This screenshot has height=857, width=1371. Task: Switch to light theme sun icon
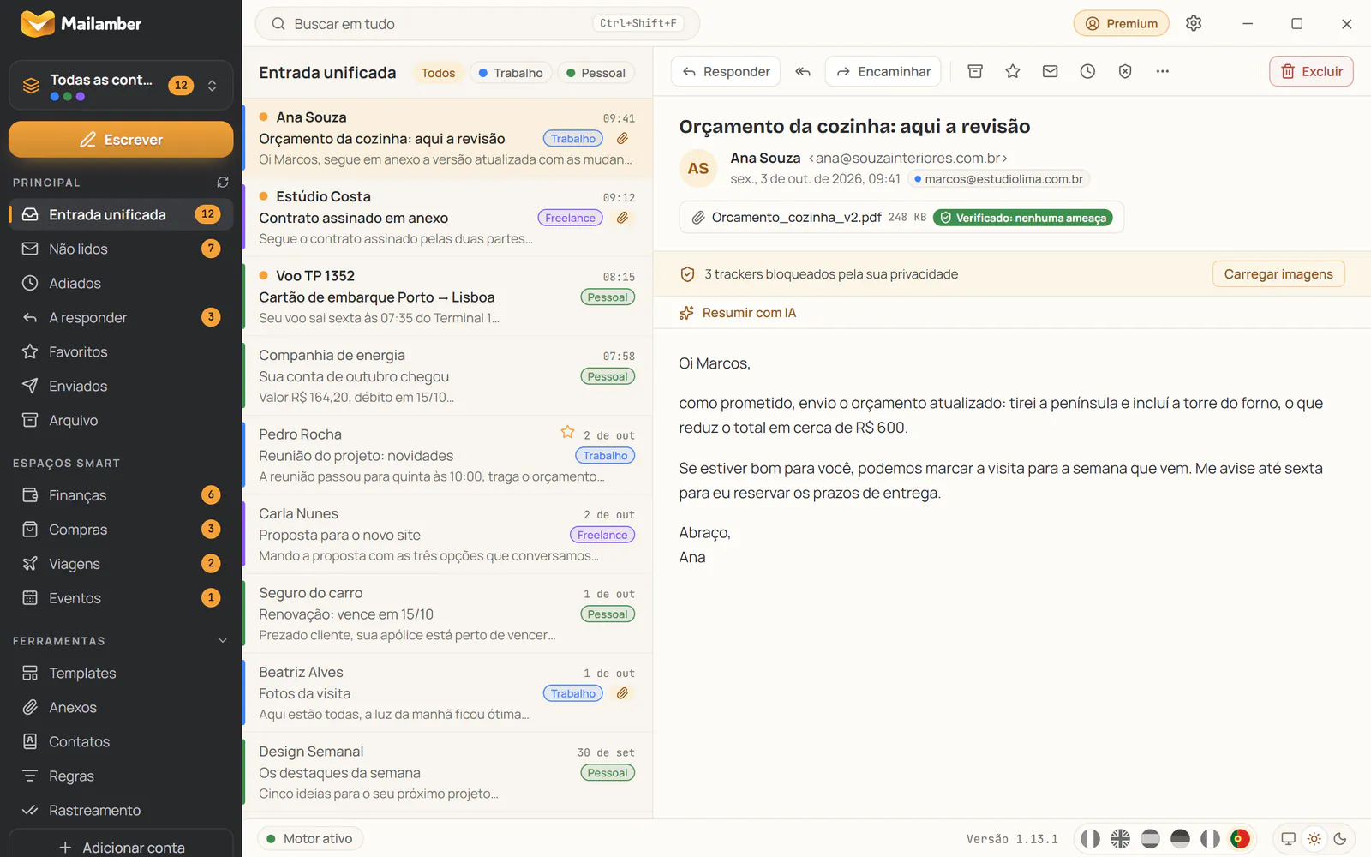pyautogui.click(x=1314, y=839)
